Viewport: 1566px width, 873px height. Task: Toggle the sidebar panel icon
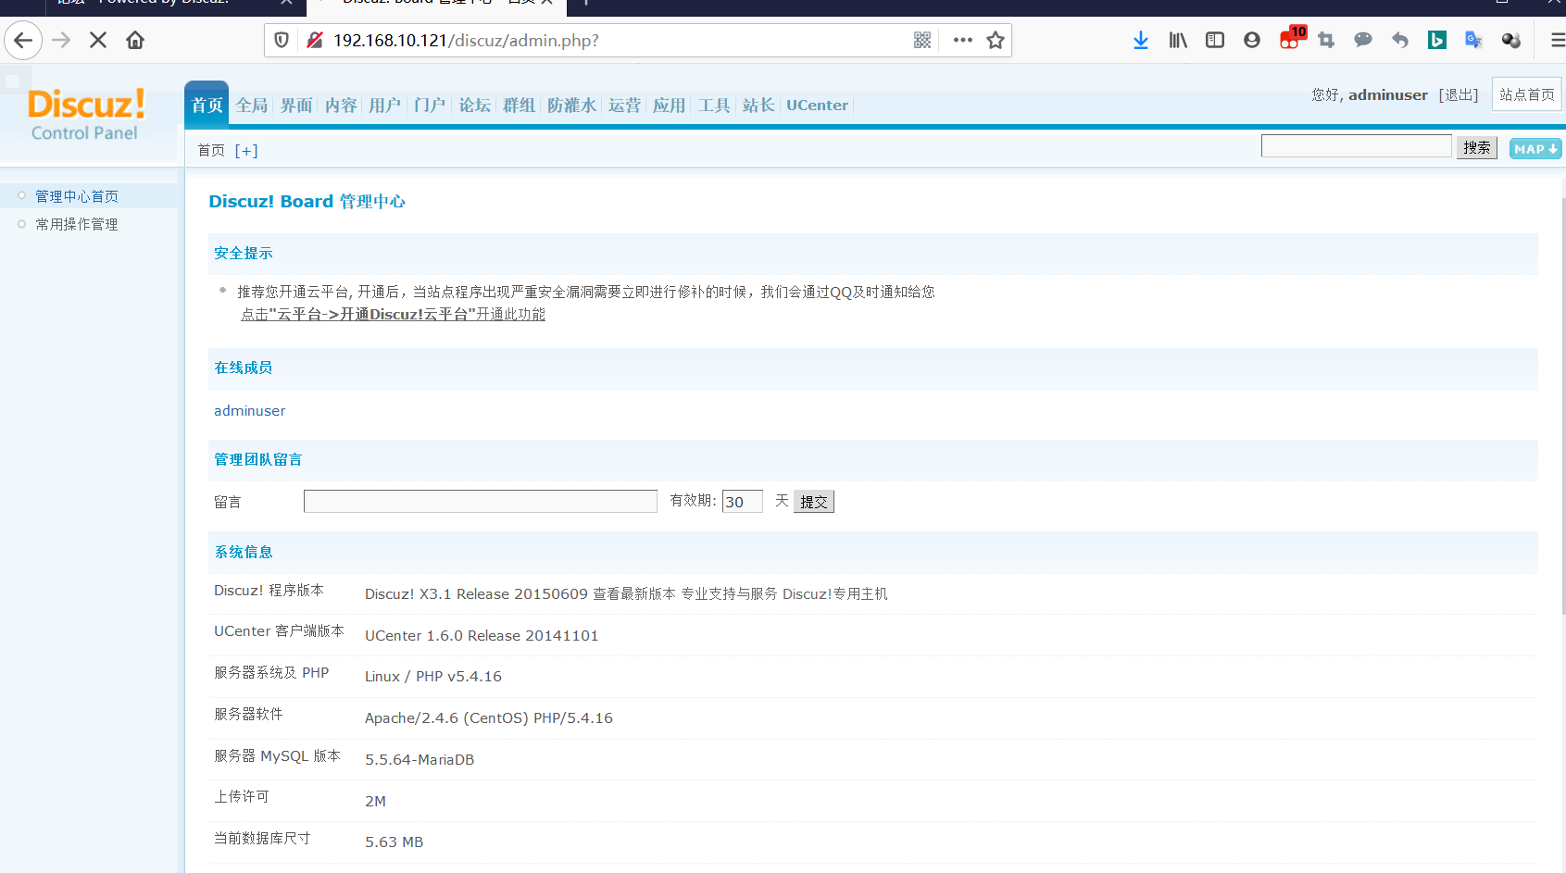pos(1215,41)
